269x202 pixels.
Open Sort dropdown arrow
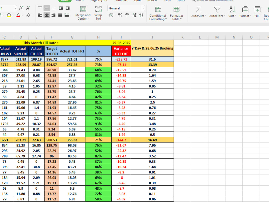click(x=235, y=15)
